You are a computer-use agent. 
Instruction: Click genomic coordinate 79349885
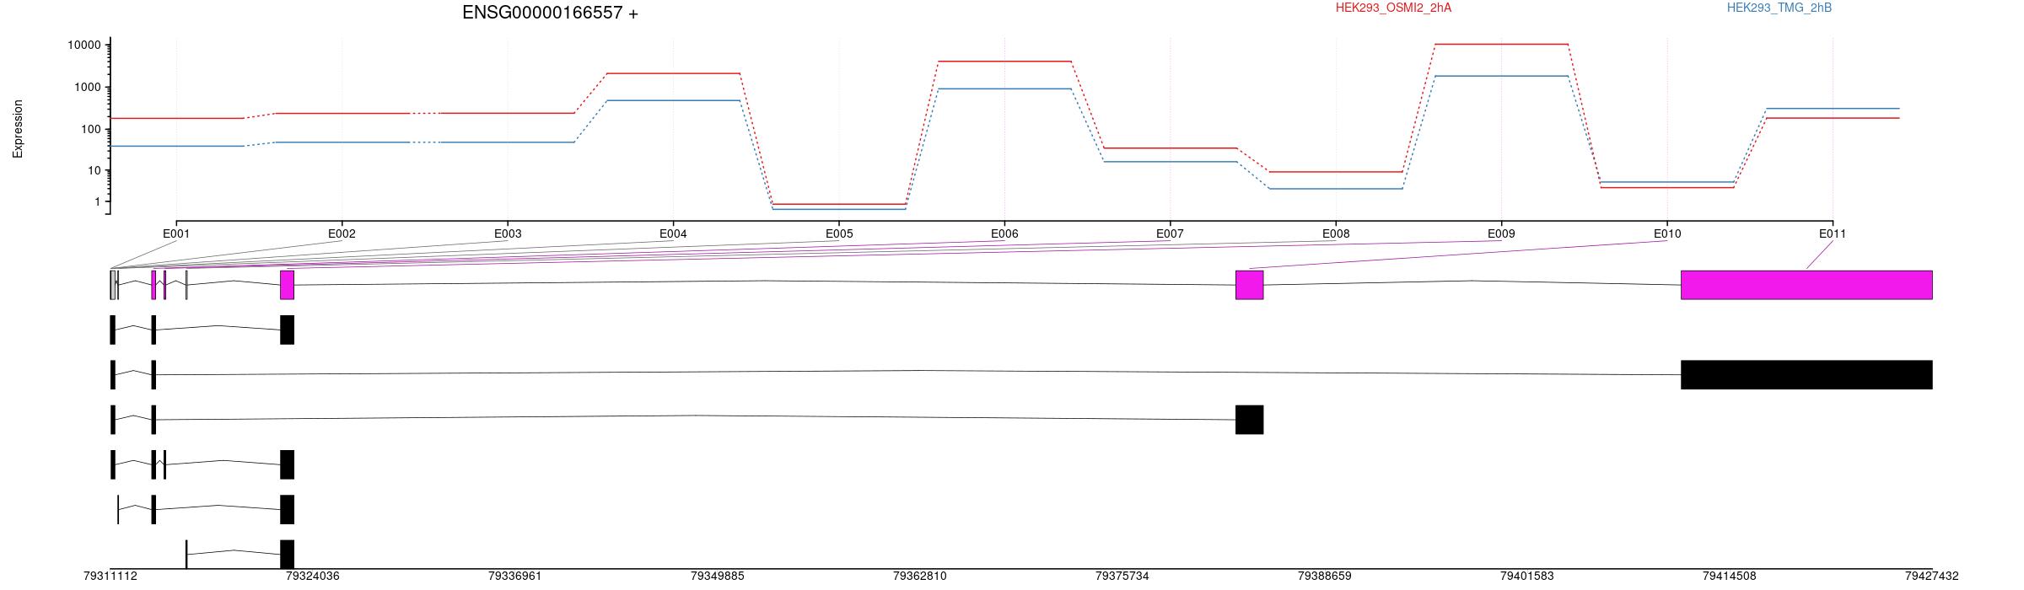click(x=718, y=577)
